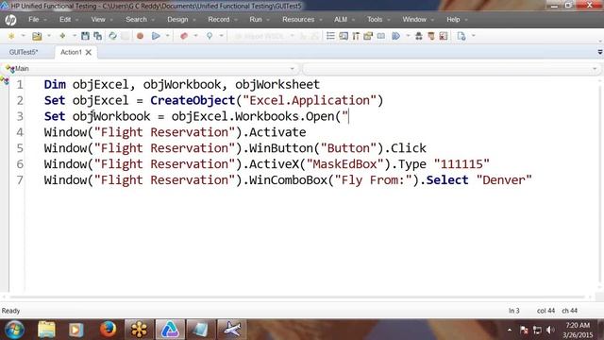Expand the Open folder dropdown arrow

(x=48, y=36)
